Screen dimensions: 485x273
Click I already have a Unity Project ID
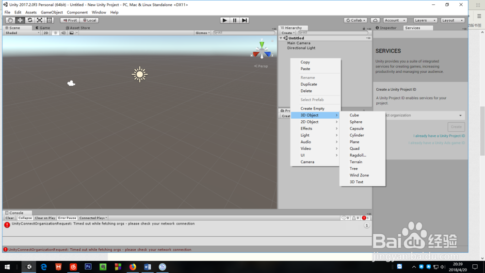[439, 136]
